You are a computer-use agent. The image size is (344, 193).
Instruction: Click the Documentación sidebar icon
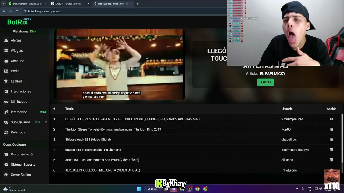tap(6, 154)
